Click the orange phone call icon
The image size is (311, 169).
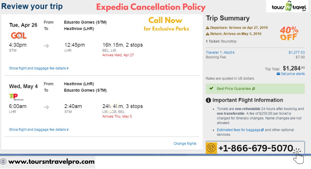[211, 148]
